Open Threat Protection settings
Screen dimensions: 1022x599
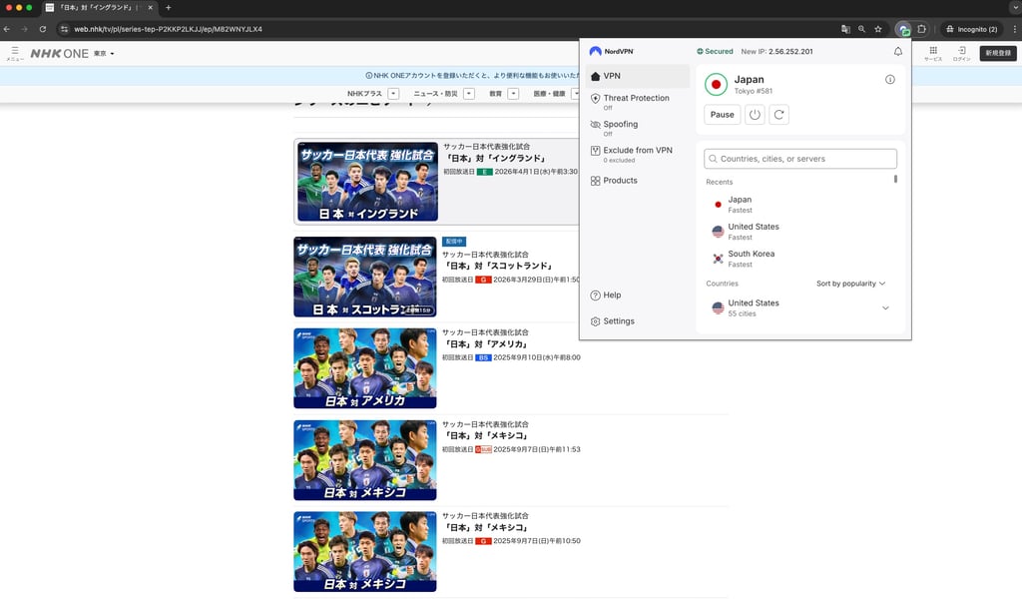click(x=638, y=102)
